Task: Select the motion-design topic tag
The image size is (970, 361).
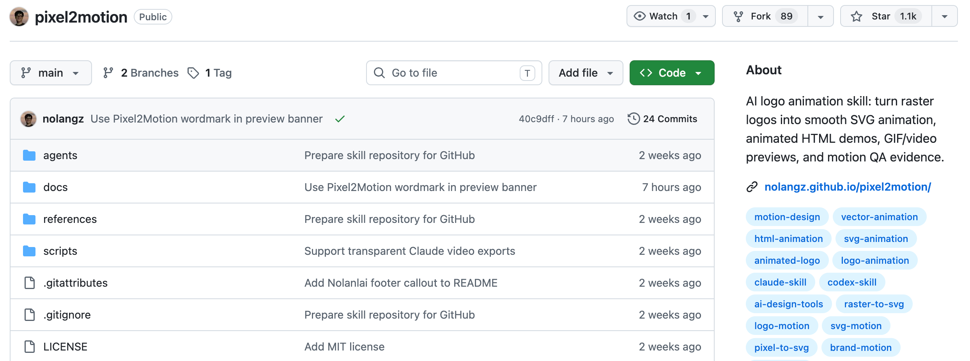Action: click(787, 217)
